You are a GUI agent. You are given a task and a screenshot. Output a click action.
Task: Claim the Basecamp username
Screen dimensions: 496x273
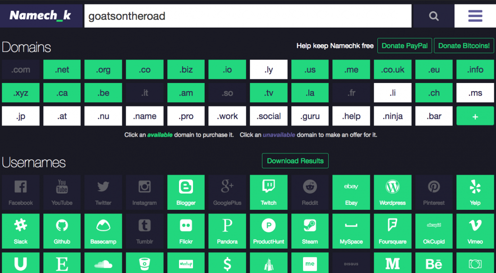(x=103, y=231)
